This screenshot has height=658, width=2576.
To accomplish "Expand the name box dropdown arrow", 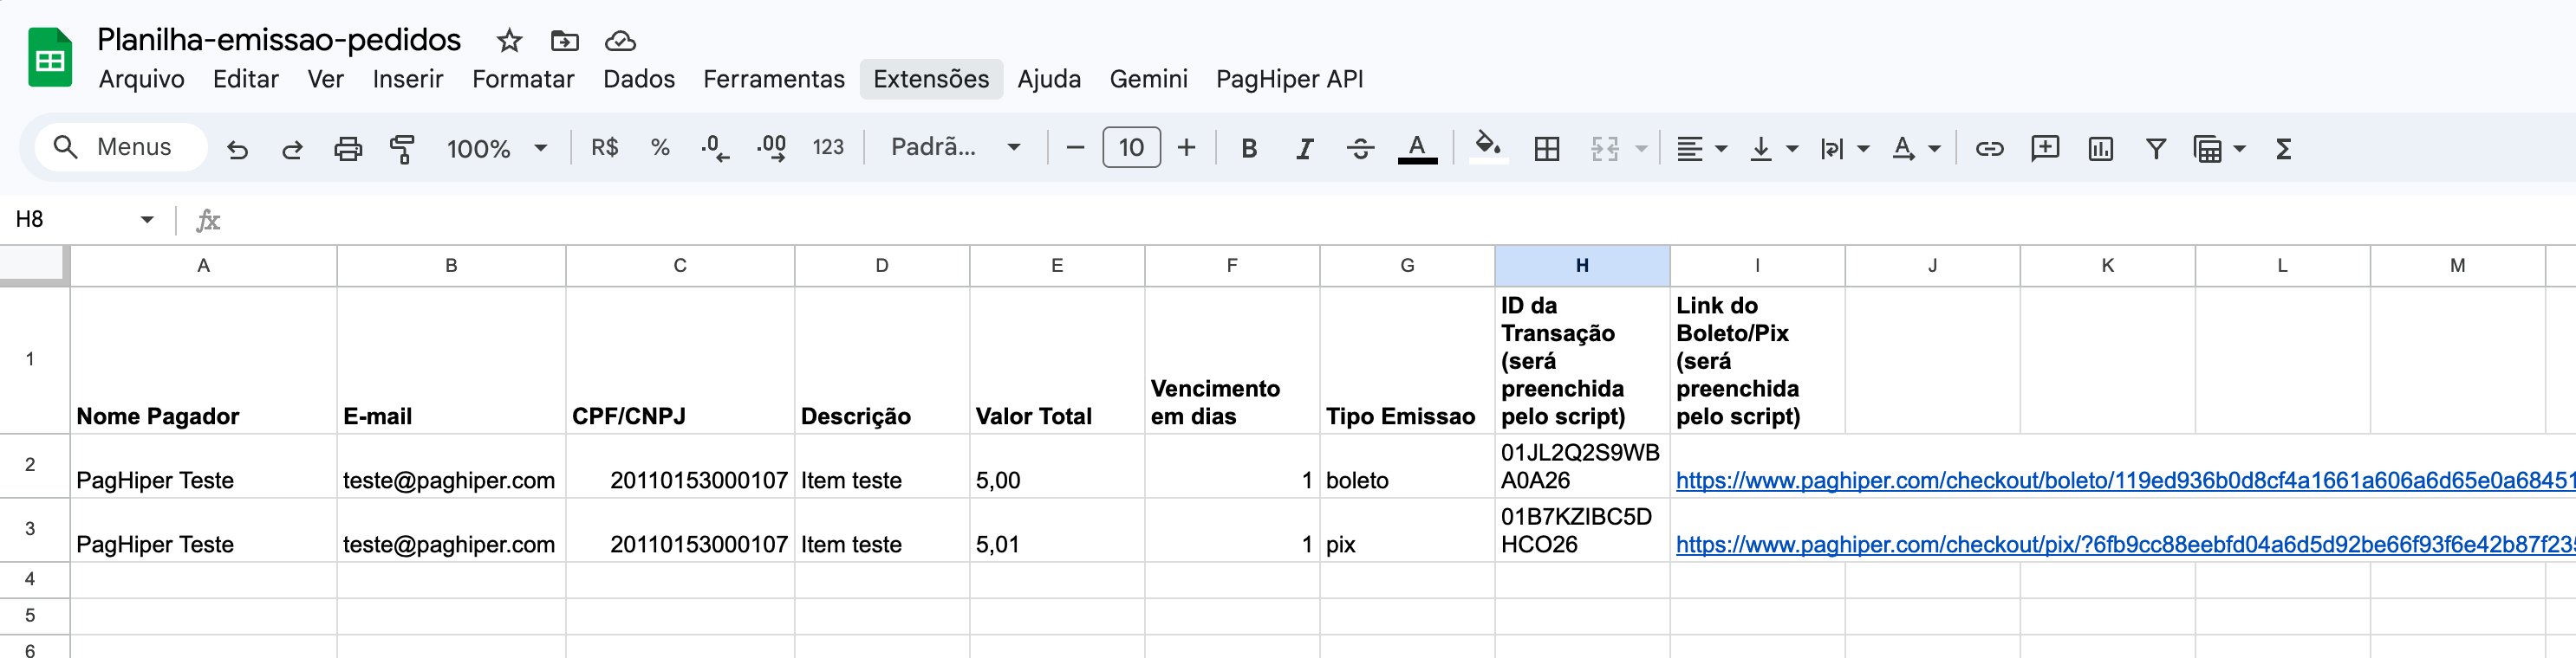I will pyautogui.click(x=147, y=220).
